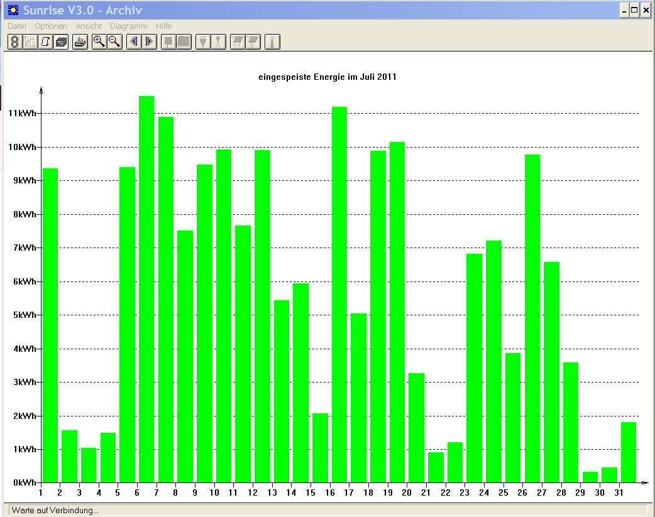Image resolution: width=655 pixels, height=517 pixels.
Task: Print the current diagram
Action: coord(80,41)
